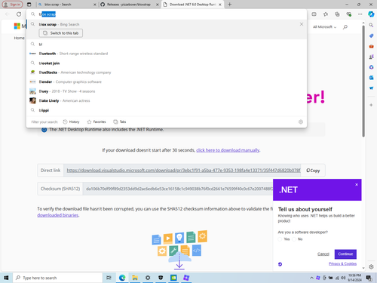
Task: Click the taskbar 'Type here to search' box
Action: pyautogui.click(x=57, y=278)
